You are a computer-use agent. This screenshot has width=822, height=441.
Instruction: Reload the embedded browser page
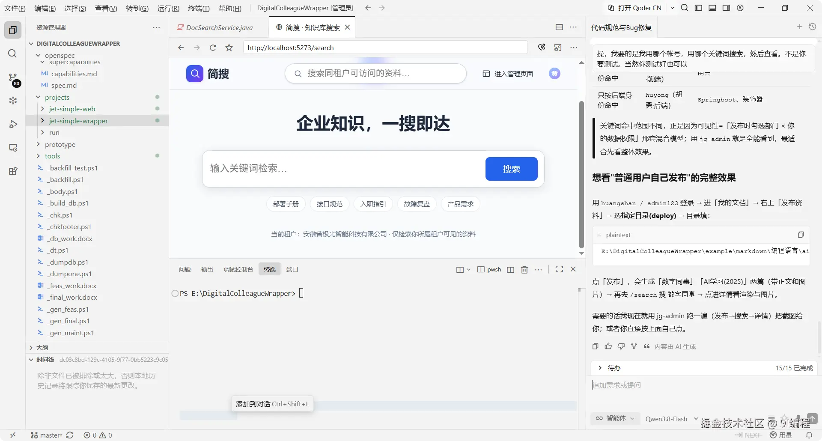click(x=213, y=48)
